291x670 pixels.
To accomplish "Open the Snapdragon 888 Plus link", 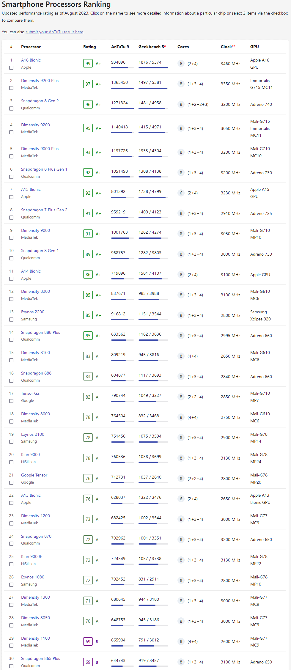I will click(x=40, y=332).
